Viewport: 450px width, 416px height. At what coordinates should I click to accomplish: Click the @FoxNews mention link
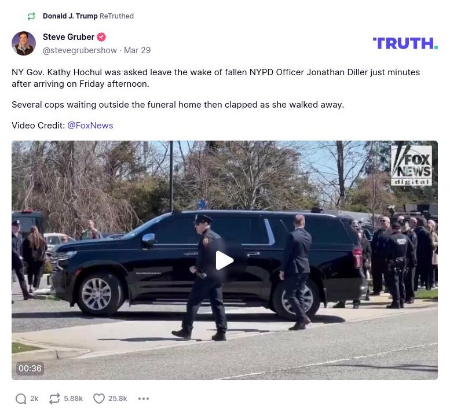90,126
